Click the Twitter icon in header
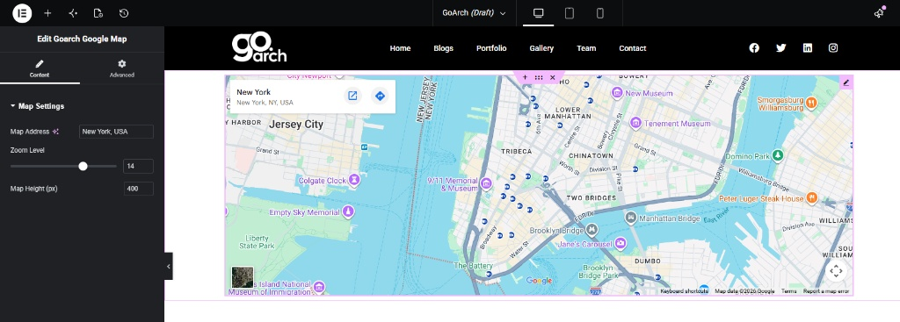The height and width of the screenshot is (322, 900). tap(780, 48)
